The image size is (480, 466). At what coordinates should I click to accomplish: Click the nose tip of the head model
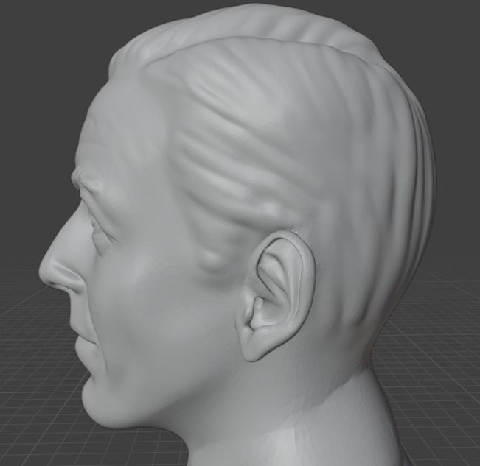coord(46,272)
